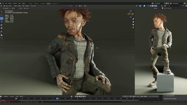Toggle camera view icon in viewport
Viewport: 187px width, 105px height.
point(133,24)
